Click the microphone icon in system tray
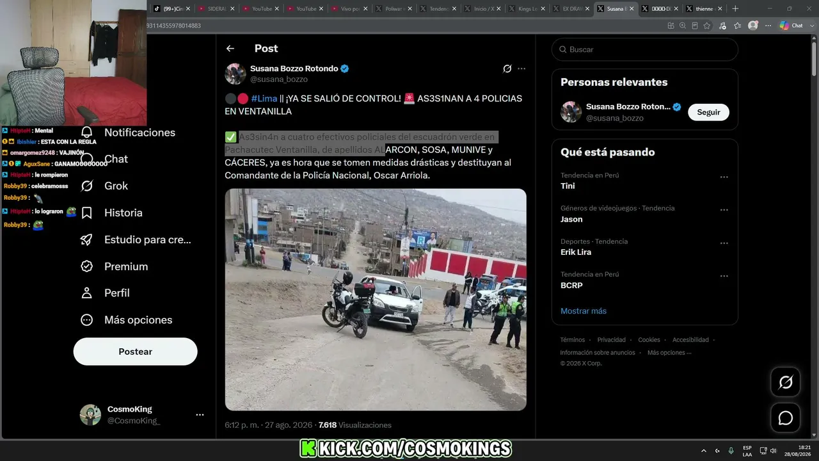 [x=731, y=451]
